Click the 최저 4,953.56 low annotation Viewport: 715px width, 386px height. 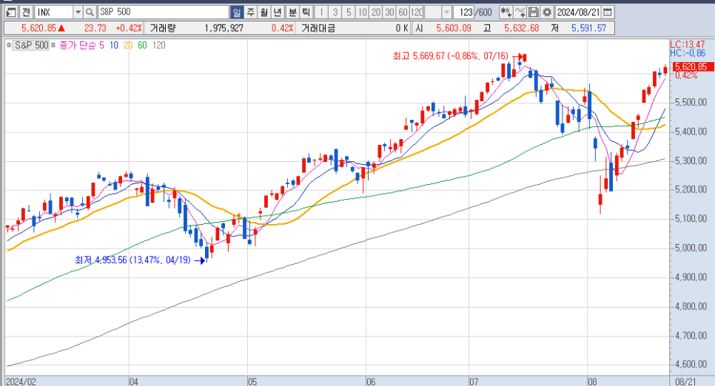pyautogui.click(x=132, y=260)
